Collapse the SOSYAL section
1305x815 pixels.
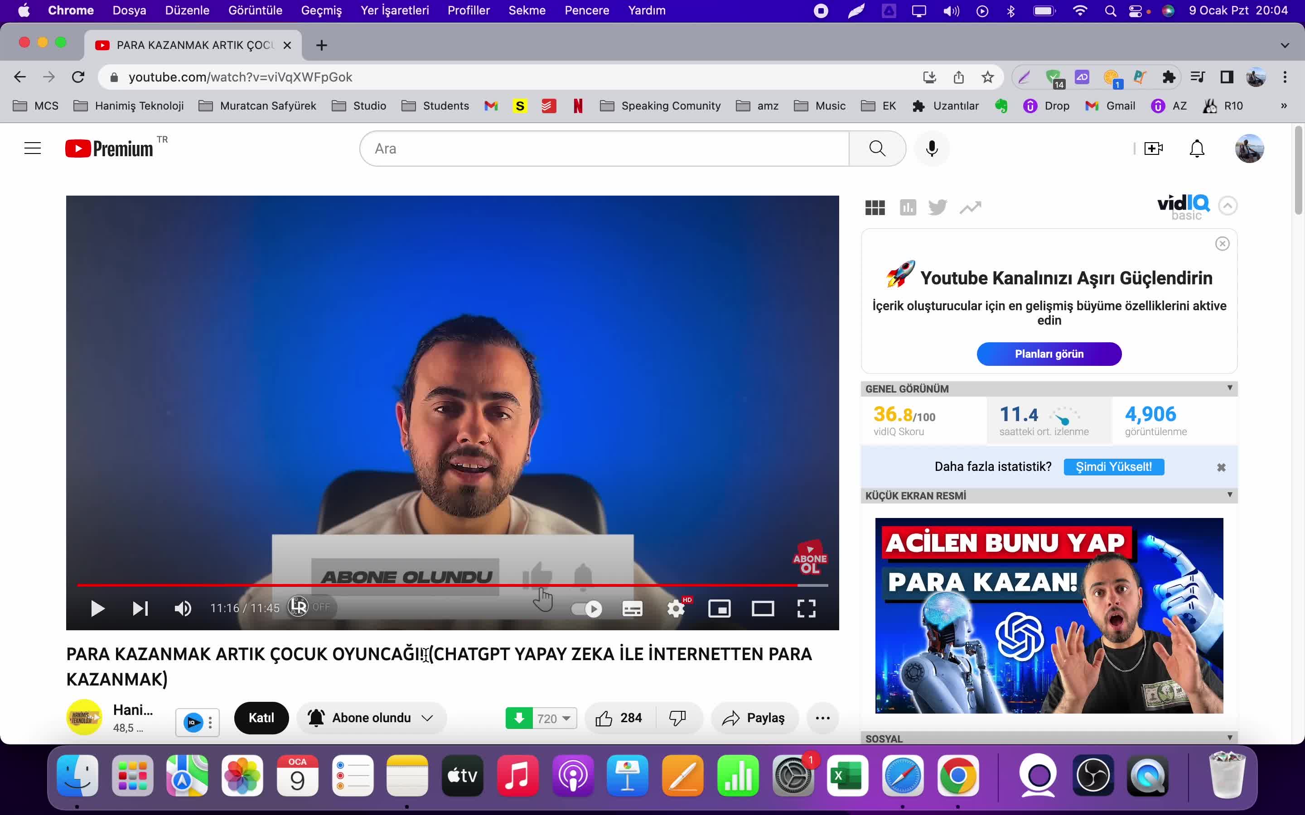tap(1229, 738)
